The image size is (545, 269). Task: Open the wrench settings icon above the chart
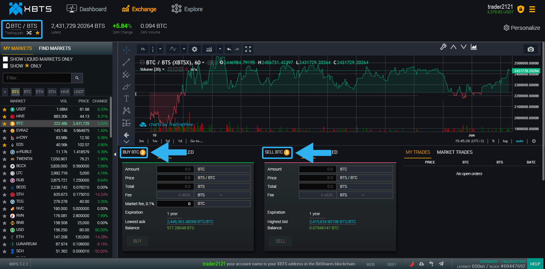pos(443,47)
